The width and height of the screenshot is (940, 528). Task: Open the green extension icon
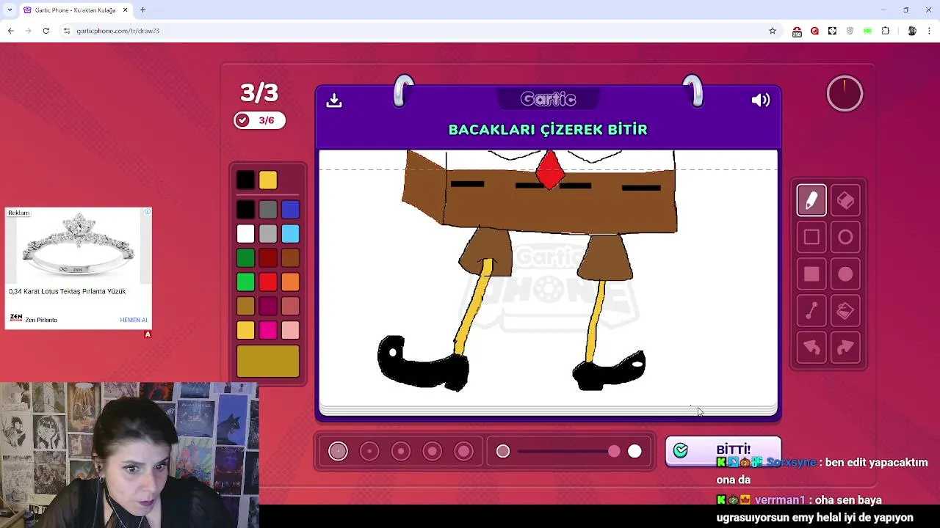point(868,31)
